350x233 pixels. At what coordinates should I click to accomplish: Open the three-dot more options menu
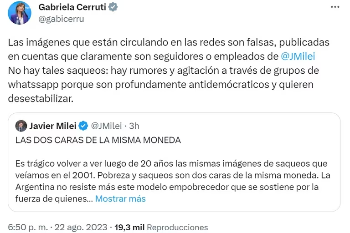click(x=335, y=7)
